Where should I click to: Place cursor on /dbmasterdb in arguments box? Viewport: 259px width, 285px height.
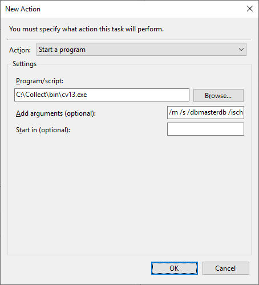(207, 112)
